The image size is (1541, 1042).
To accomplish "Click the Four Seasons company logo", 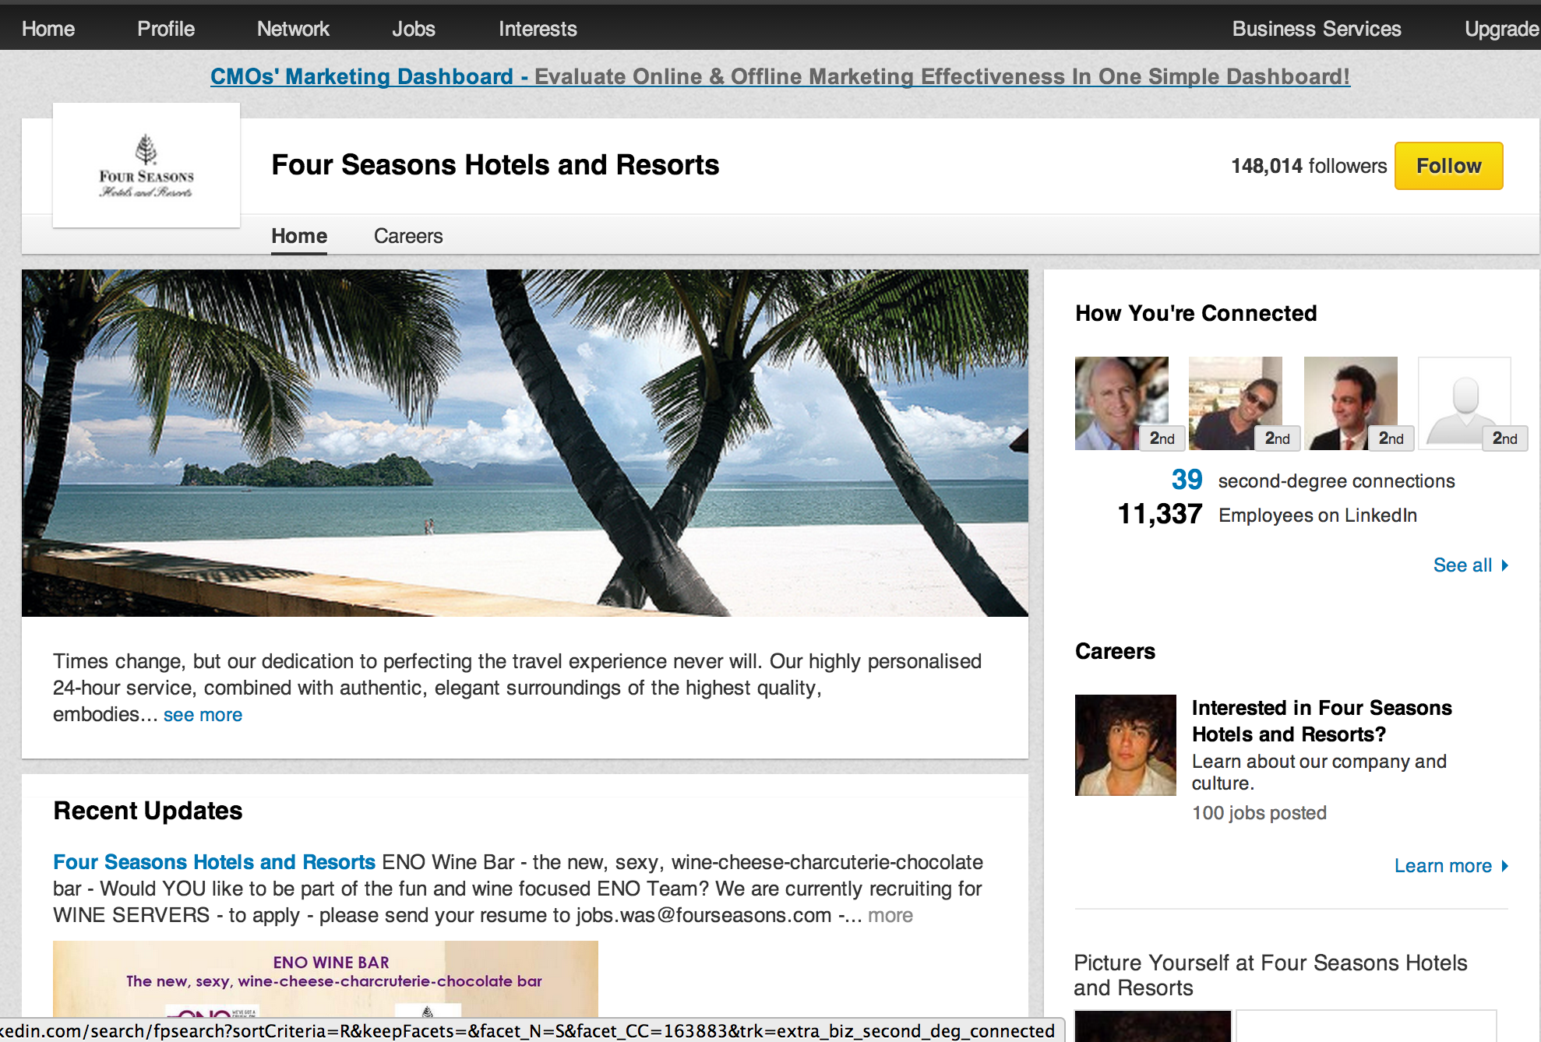I will click(146, 166).
